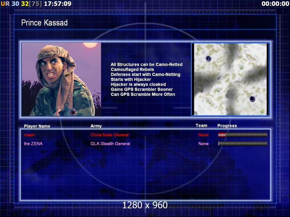Click the snowy minimap preview
The image size is (290, 217).
tap(230, 79)
